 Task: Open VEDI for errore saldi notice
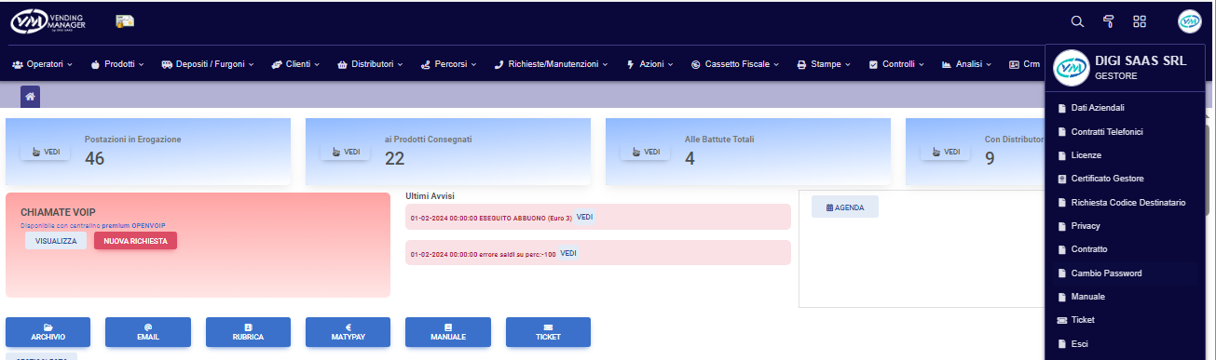[x=567, y=253]
